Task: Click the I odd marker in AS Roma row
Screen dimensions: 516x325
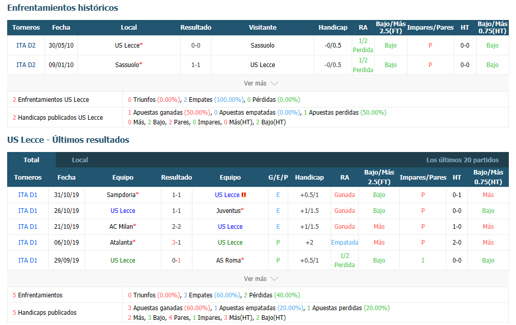Action: click(x=423, y=260)
